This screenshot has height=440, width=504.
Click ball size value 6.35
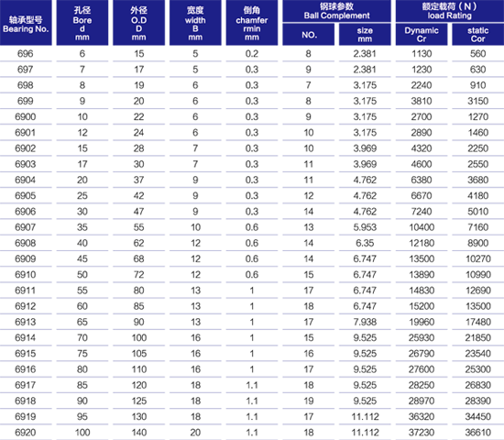365,243
